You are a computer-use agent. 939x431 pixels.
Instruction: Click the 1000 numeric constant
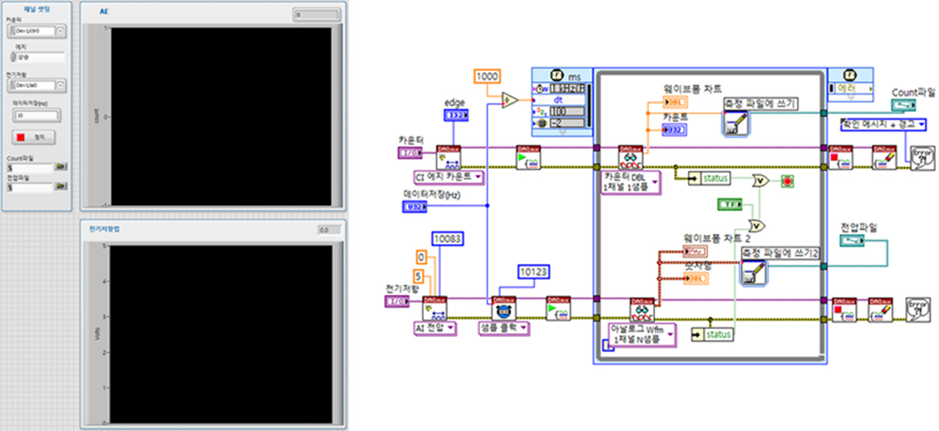(x=486, y=76)
